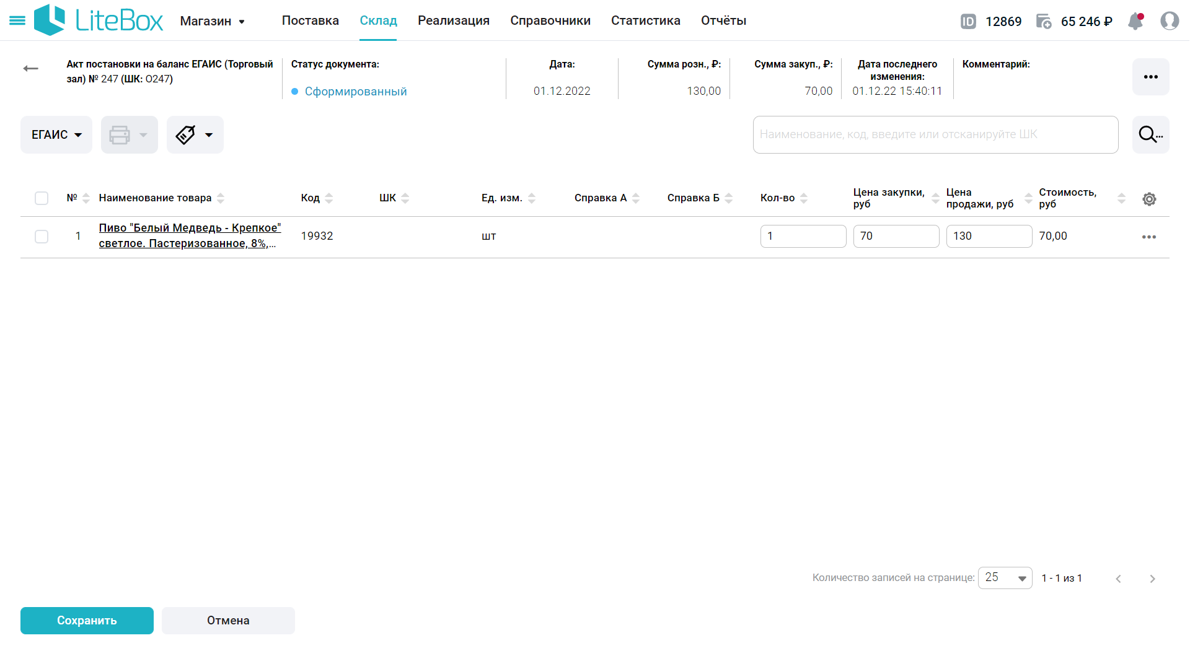Go to next page arrow
Image resolution: width=1190 pixels, height=669 pixels.
tap(1152, 579)
